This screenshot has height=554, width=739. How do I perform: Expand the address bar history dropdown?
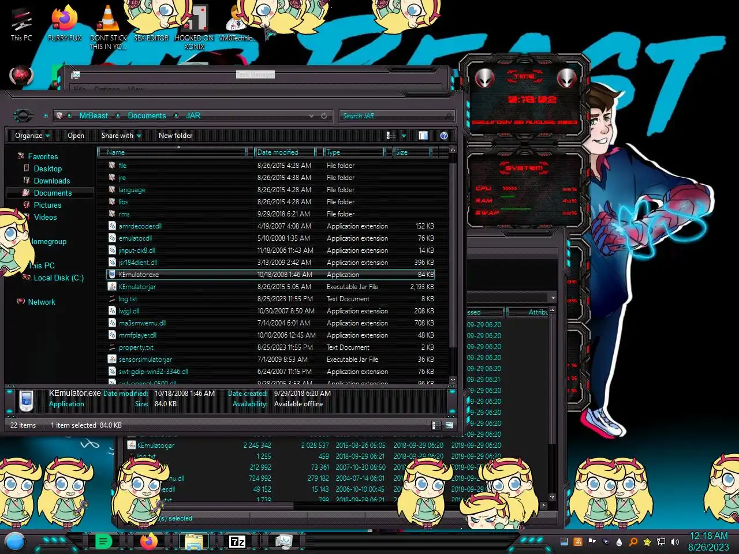pos(312,115)
